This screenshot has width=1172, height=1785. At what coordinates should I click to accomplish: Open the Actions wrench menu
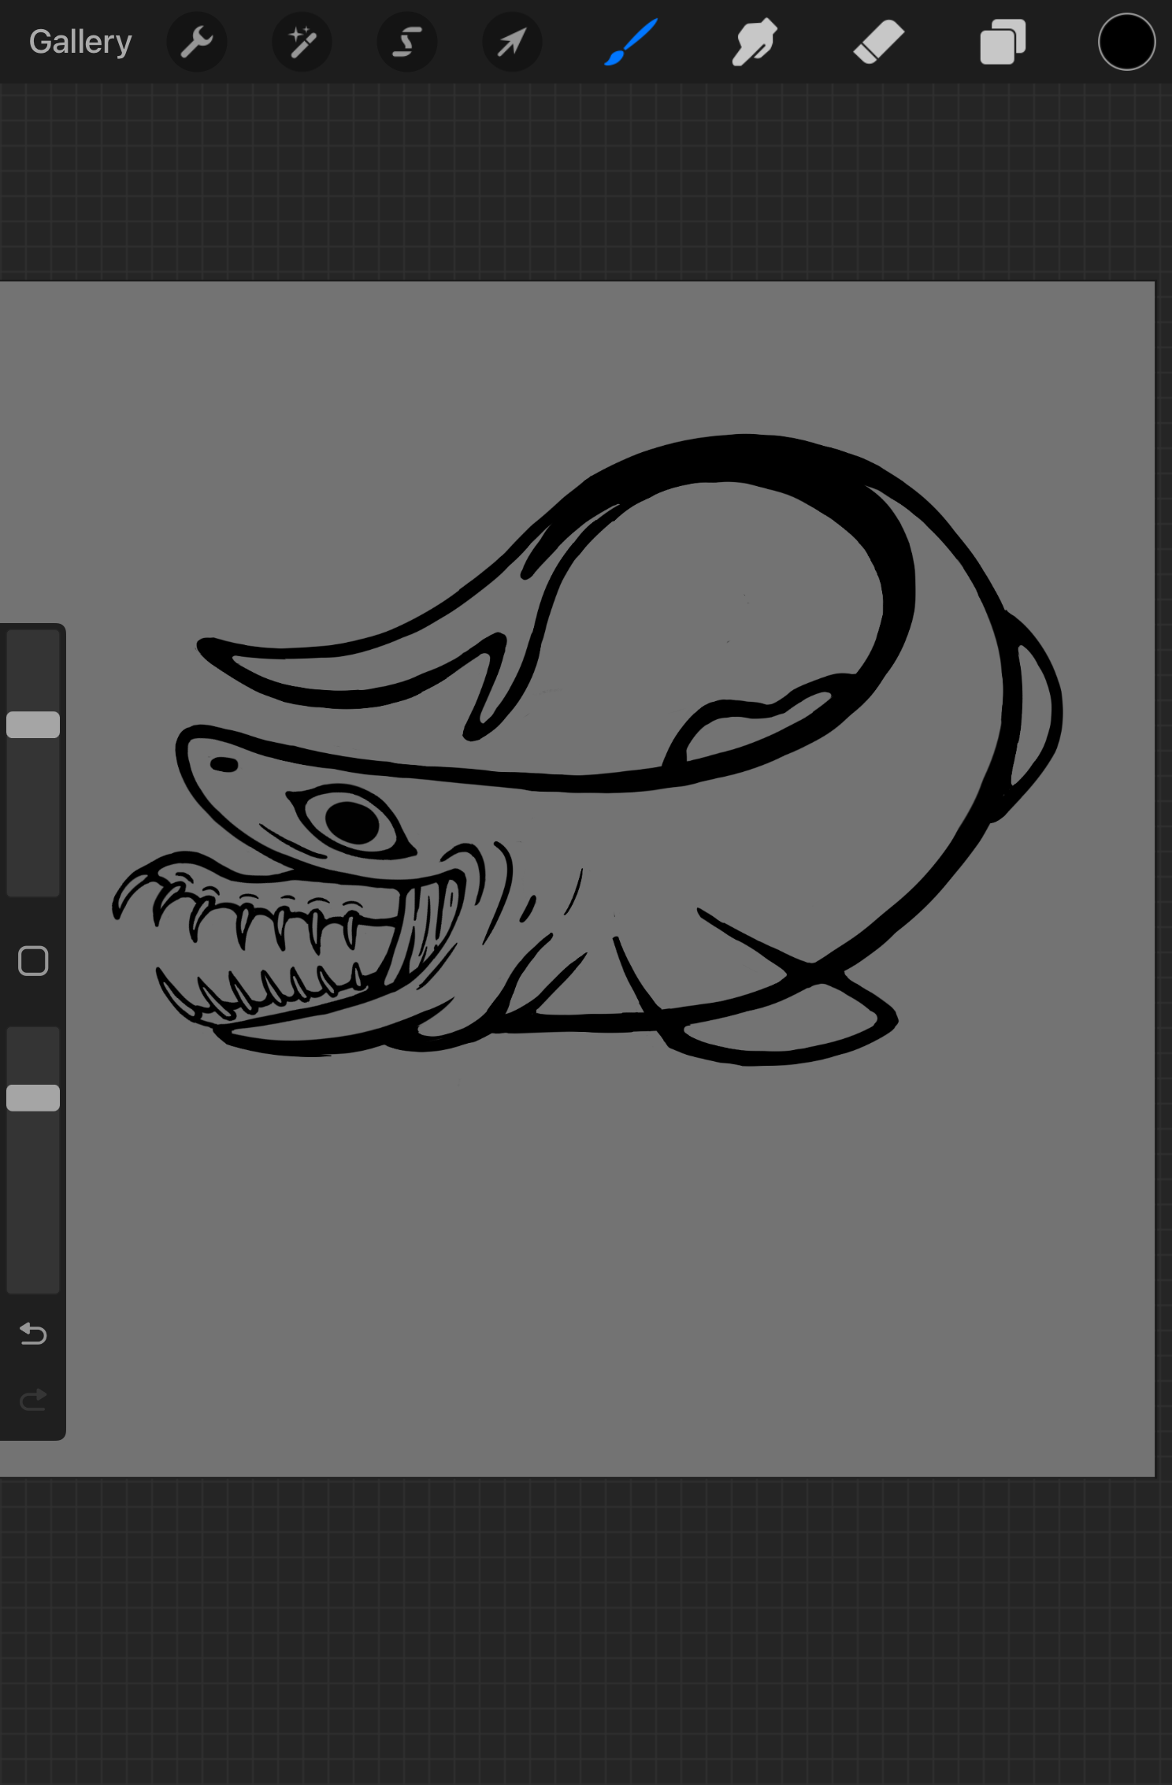pos(196,42)
